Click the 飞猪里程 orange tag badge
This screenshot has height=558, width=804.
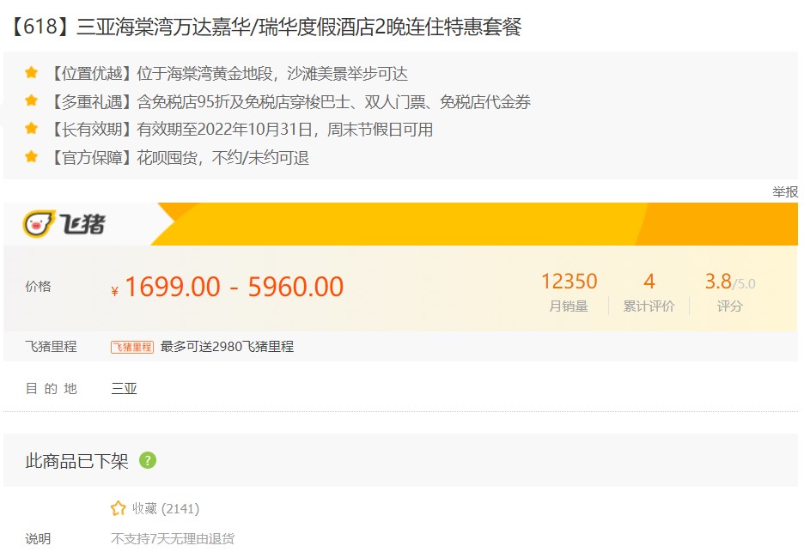(x=132, y=347)
